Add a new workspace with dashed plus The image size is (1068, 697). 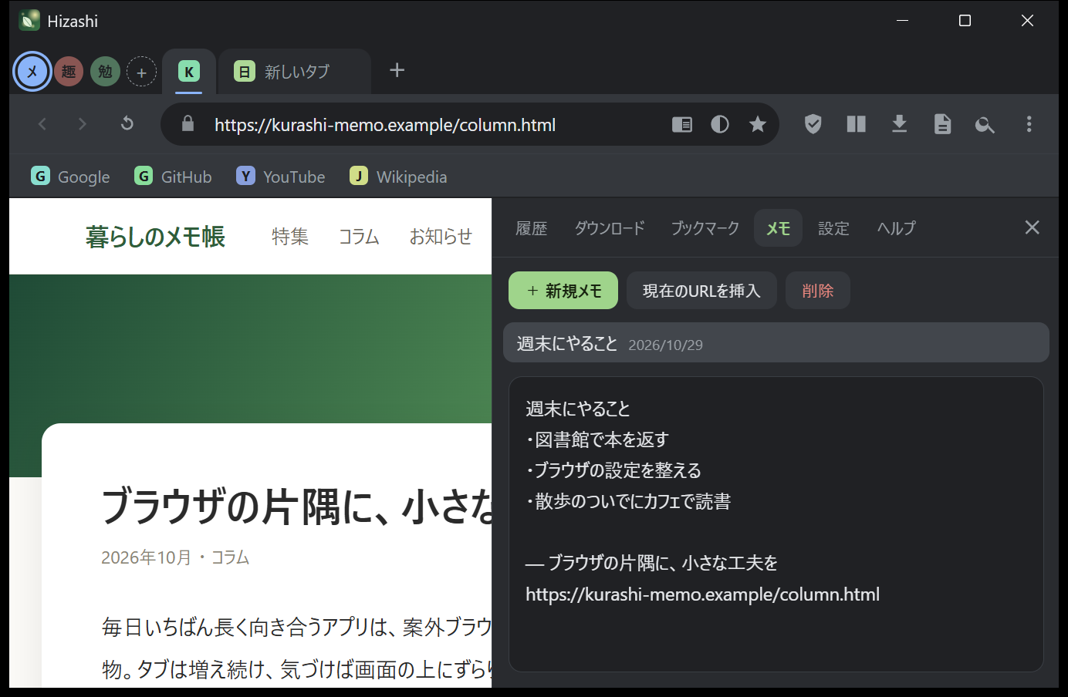[141, 72]
